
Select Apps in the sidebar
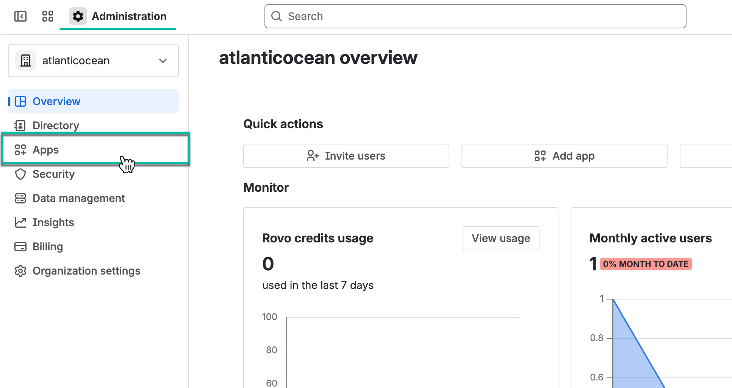[45, 150]
